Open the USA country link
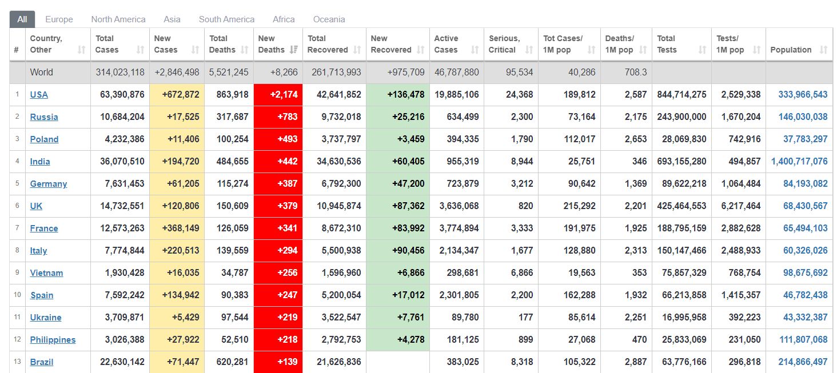This screenshot has width=837, height=373. [39, 95]
